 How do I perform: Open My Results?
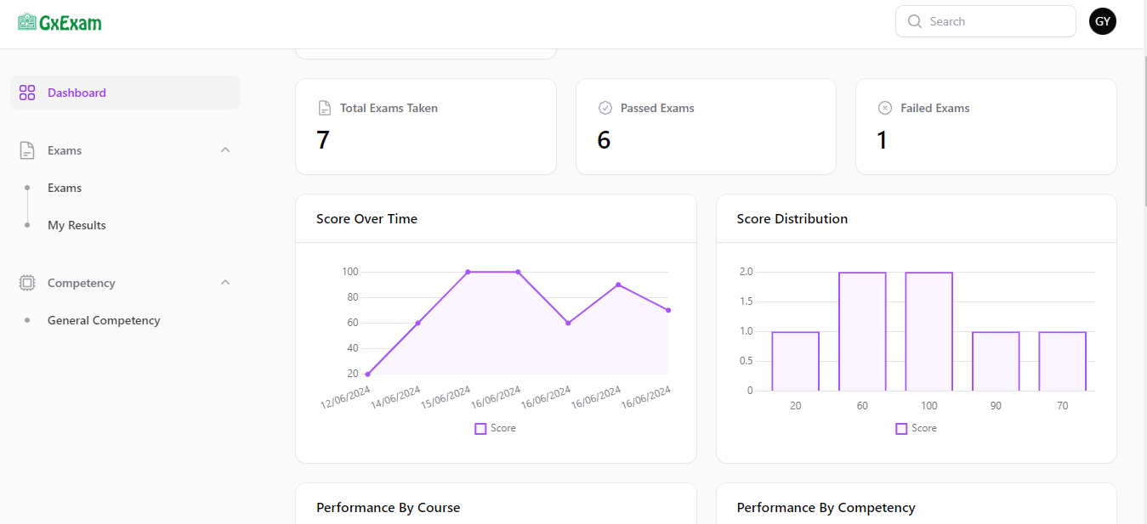point(77,225)
